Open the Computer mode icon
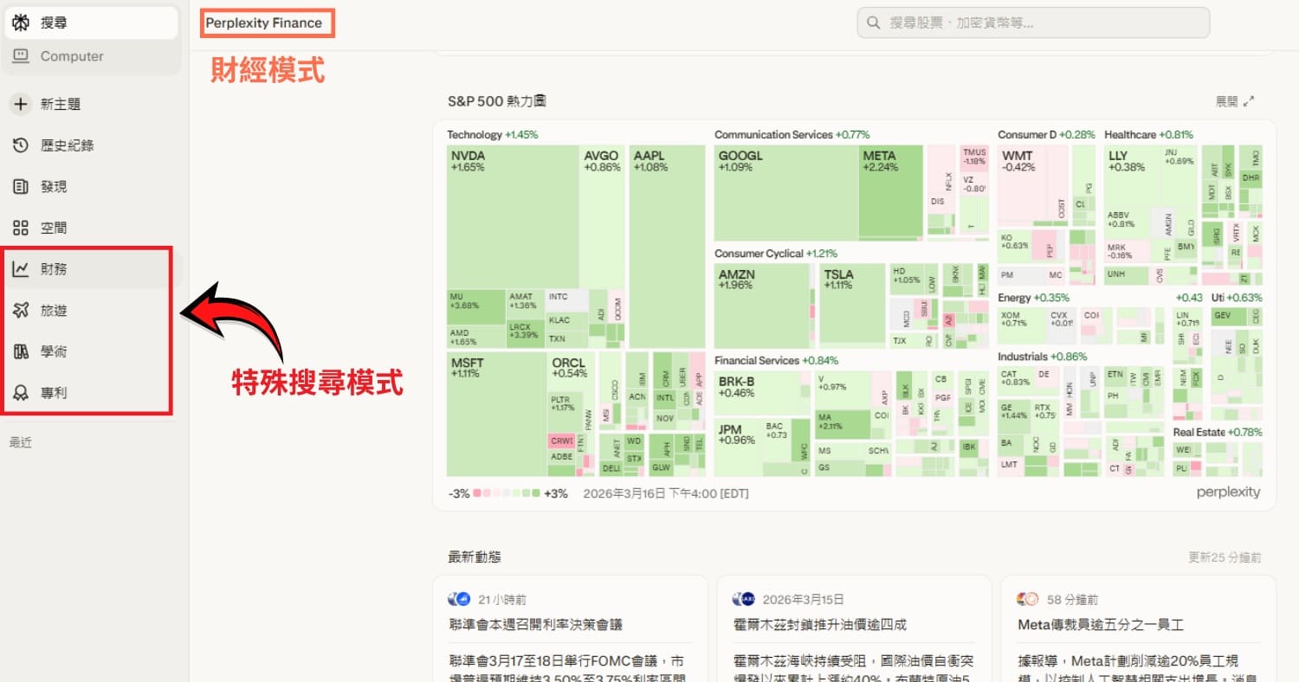The image size is (1299, 682). [21, 56]
